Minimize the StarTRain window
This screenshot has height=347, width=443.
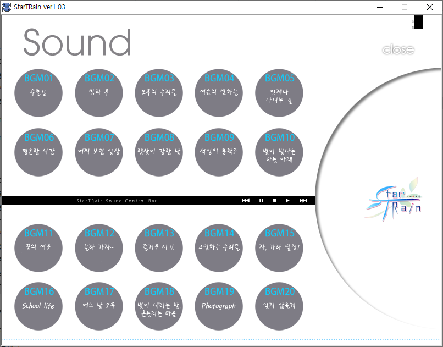click(380, 7)
